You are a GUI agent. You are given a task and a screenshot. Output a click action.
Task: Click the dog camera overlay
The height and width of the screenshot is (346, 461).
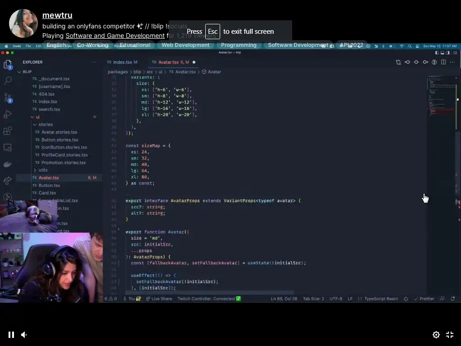point(28,216)
